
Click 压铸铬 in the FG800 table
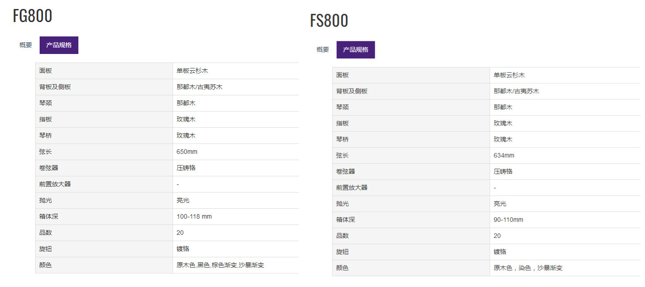coord(186,168)
